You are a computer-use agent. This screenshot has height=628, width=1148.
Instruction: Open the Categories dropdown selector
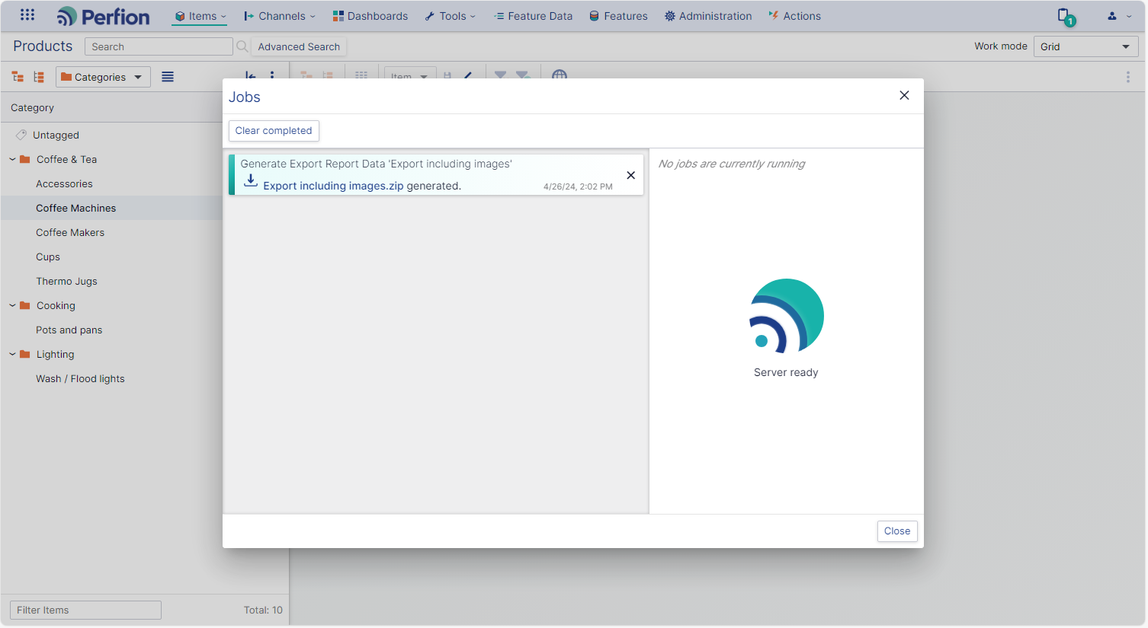pos(103,77)
